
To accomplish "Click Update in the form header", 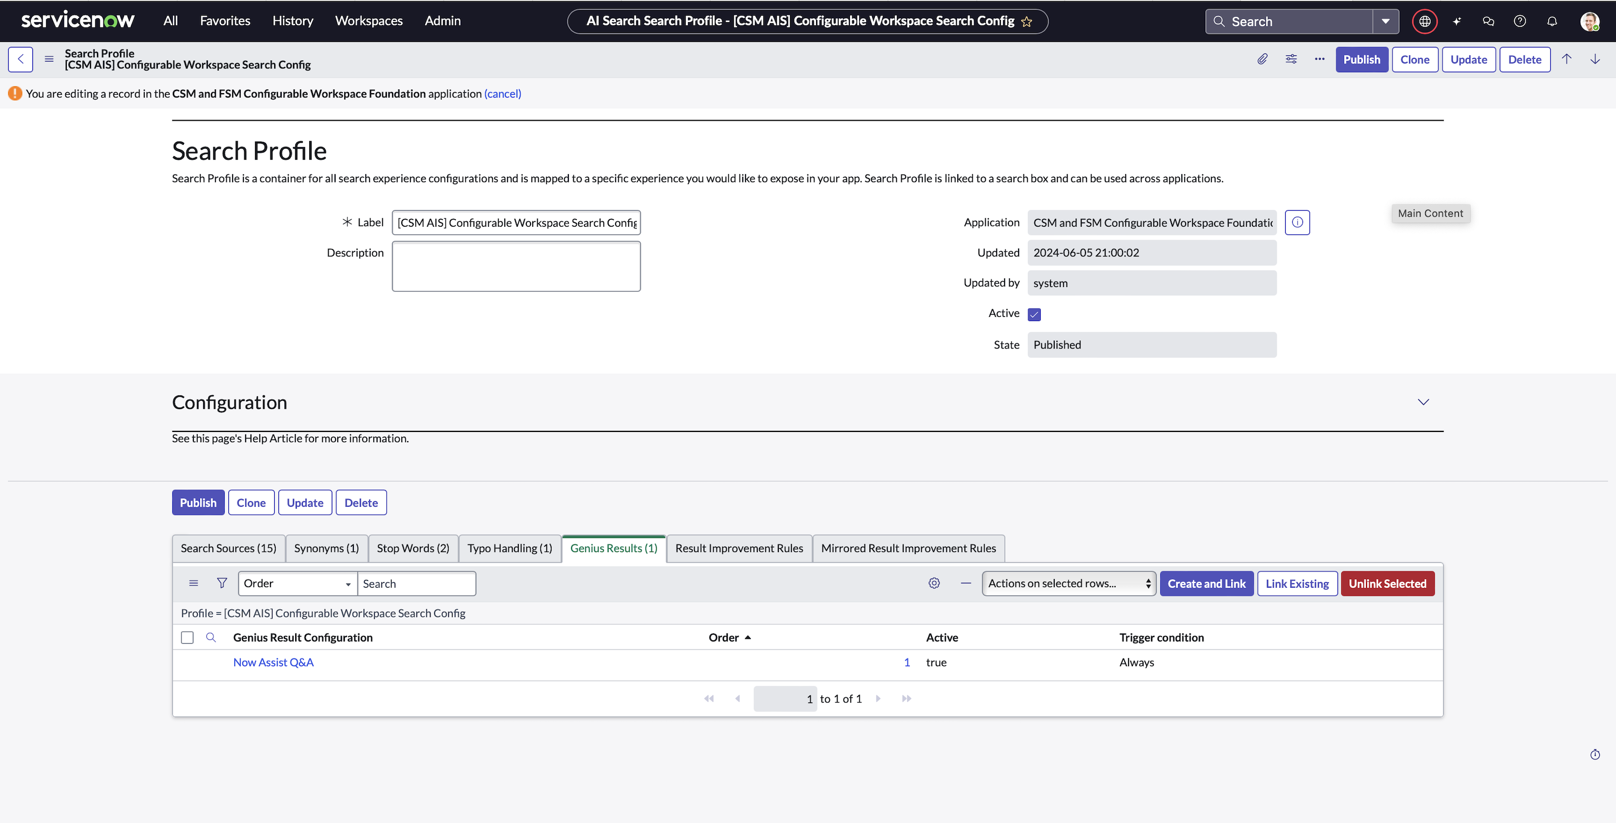I will tap(1468, 60).
